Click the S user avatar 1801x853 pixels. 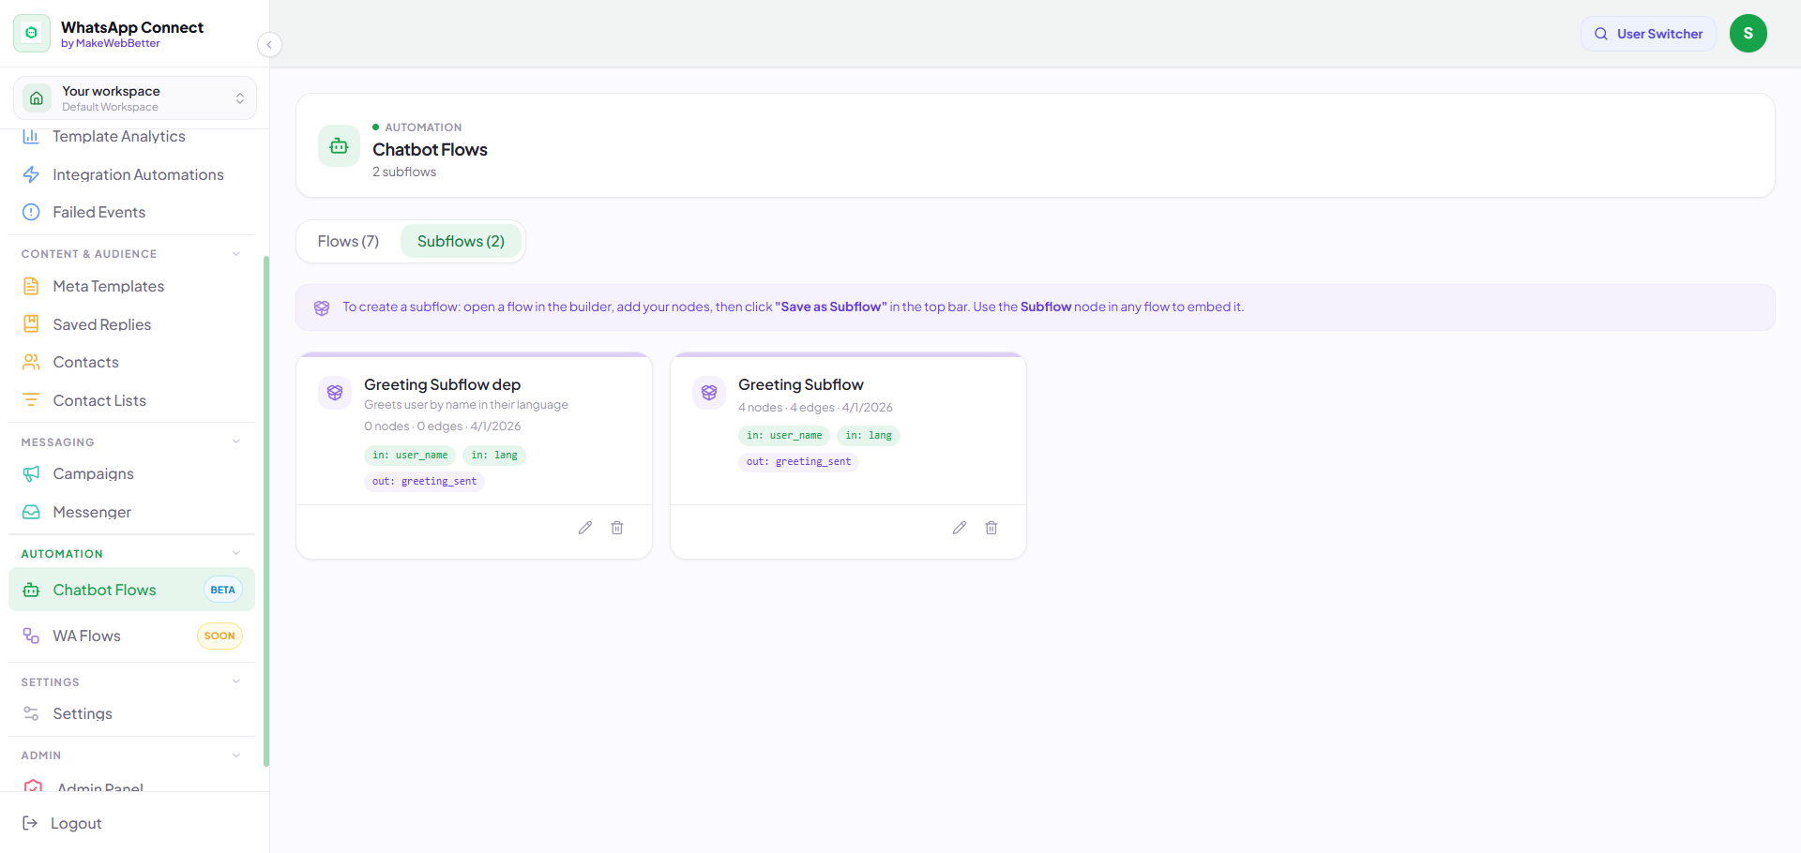pos(1748,34)
